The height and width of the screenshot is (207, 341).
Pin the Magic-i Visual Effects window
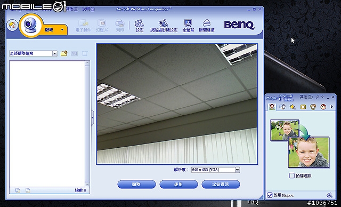[x=318, y=97]
